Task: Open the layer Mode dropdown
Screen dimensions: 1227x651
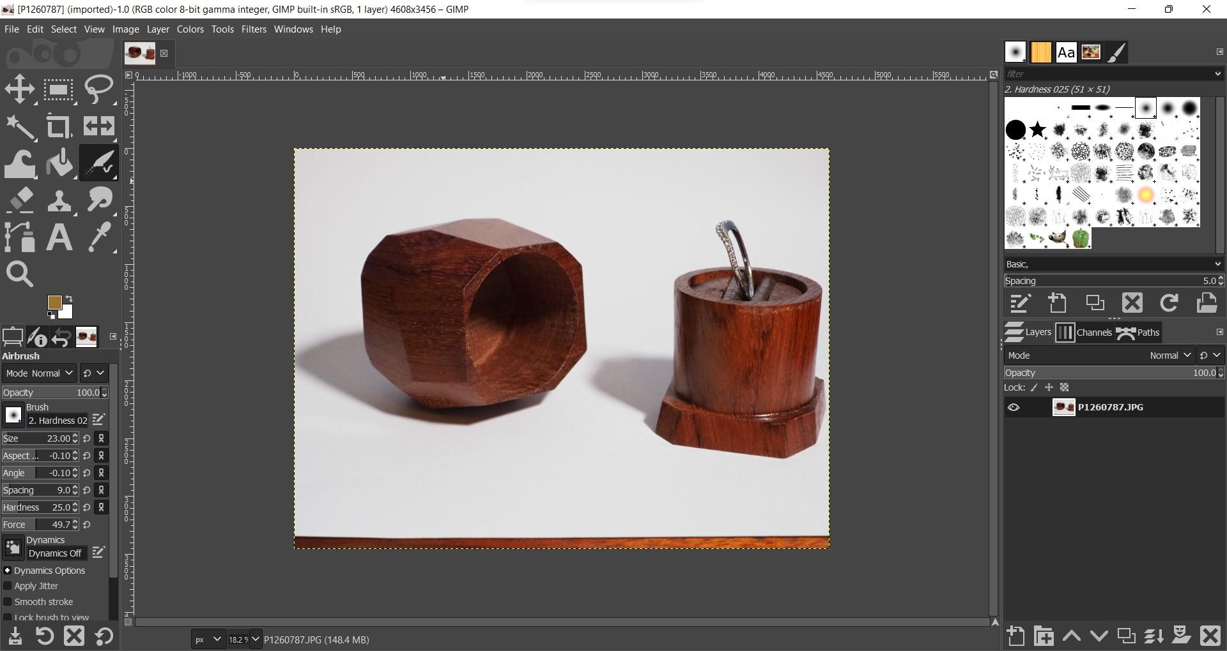Action: point(1169,355)
